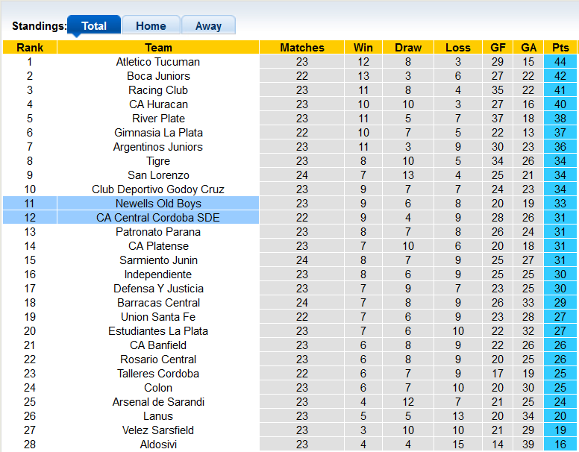Select the Away standings tab

tap(208, 25)
